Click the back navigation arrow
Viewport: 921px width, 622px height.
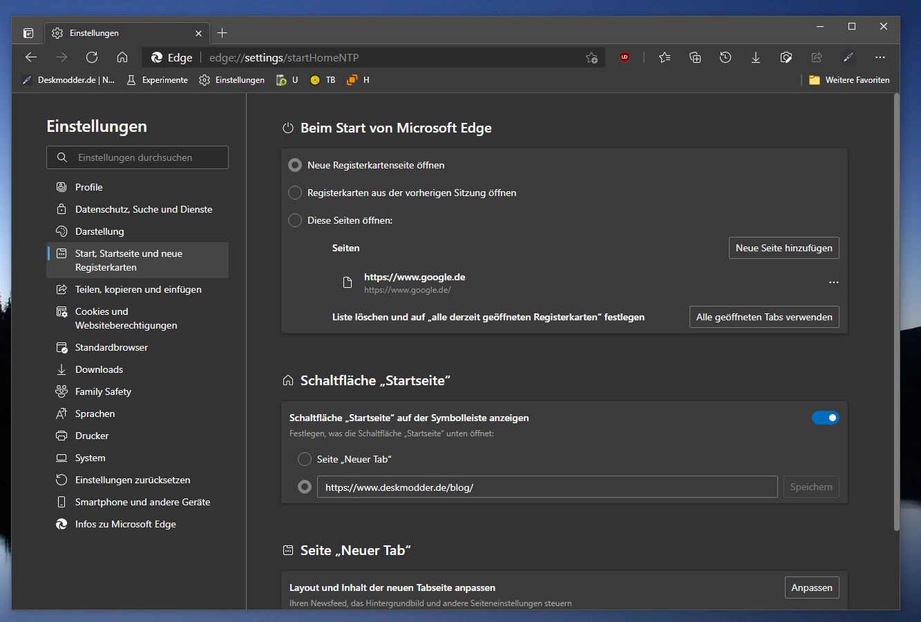pos(30,57)
